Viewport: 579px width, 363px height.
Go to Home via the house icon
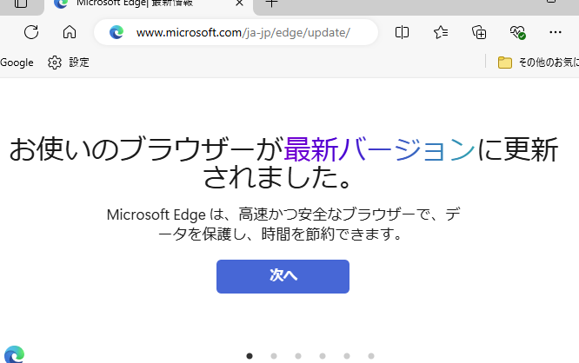point(70,33)
